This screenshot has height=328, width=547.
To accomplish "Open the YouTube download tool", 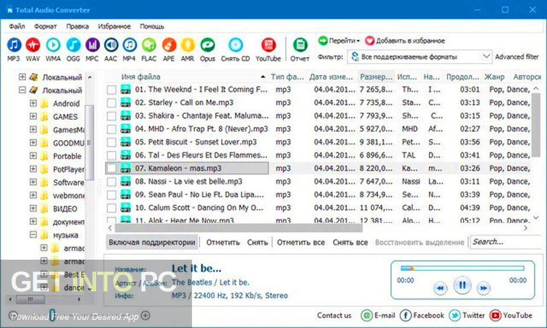I will point(268,45).
